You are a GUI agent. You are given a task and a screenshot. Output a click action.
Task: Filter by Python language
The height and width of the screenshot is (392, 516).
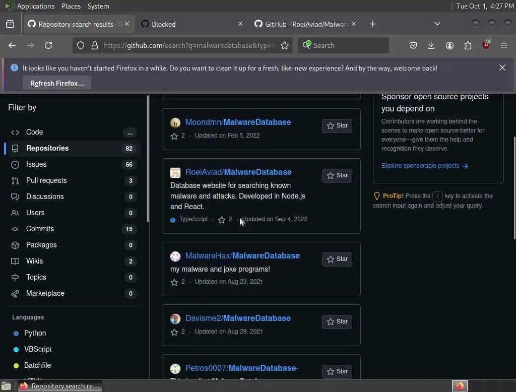[35, 334]
